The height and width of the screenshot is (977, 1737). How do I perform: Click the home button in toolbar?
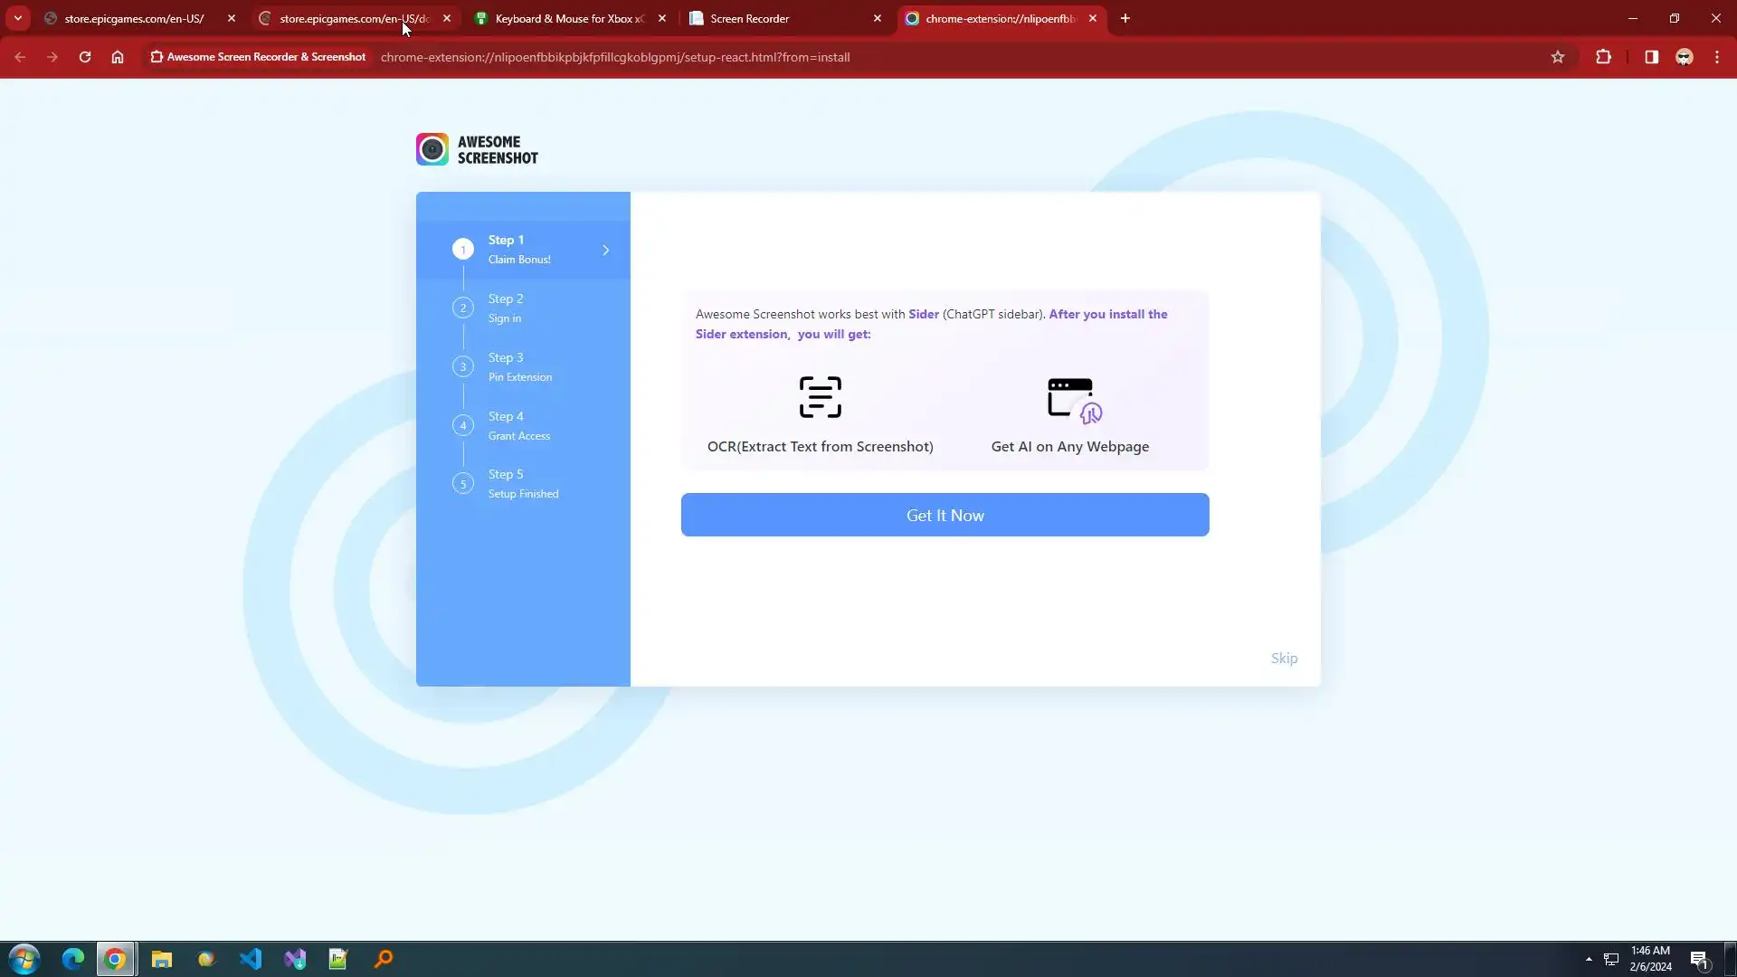[118, 57]
